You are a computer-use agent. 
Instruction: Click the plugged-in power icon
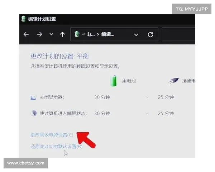(174, 81)
